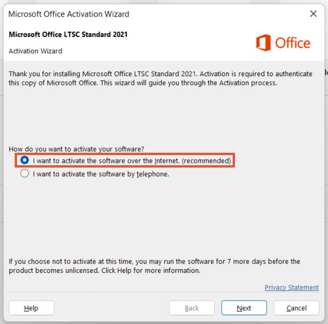
Task: Click the Back button
Action: pyautogui.click(x=192, y=308)
